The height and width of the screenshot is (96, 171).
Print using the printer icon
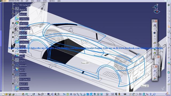[x=13, y=94]
